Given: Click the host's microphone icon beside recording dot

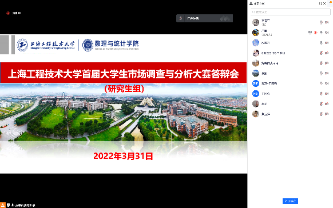Looking at the screenshot, I should tap(321, 33).
